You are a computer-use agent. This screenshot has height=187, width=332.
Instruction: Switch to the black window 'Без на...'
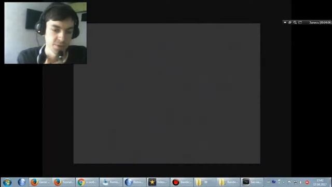click(x=252, y=182)
